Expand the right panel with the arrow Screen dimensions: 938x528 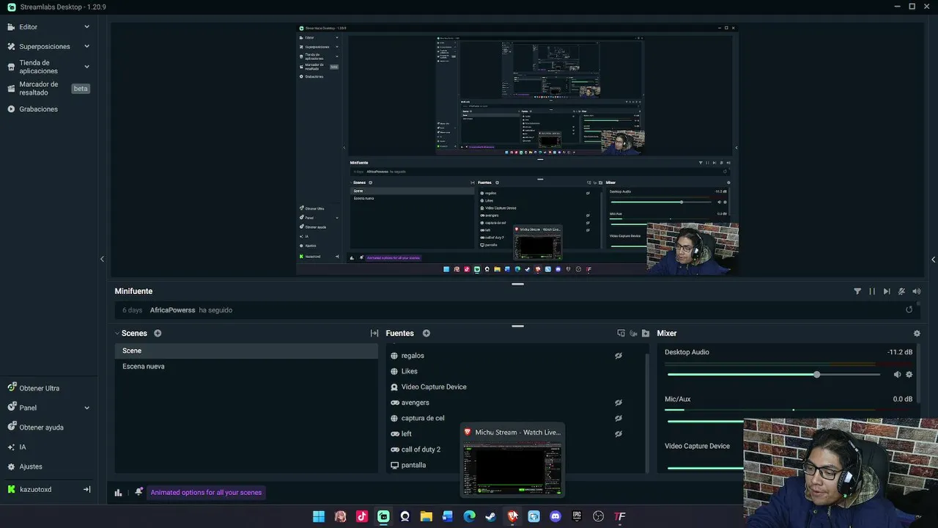pyautogui.click(x=933, y=259)
